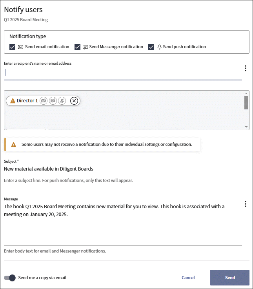
Task: Click Director 1 push-disabled bell icon
Action: tap(62, 101)
